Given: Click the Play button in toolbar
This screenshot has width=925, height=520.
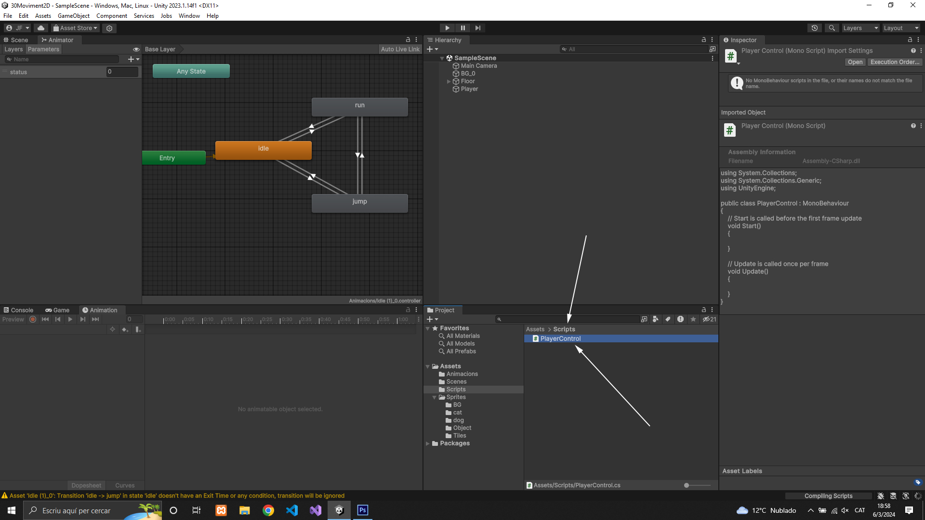Looking at the screenshot, I should coord(447,28).
